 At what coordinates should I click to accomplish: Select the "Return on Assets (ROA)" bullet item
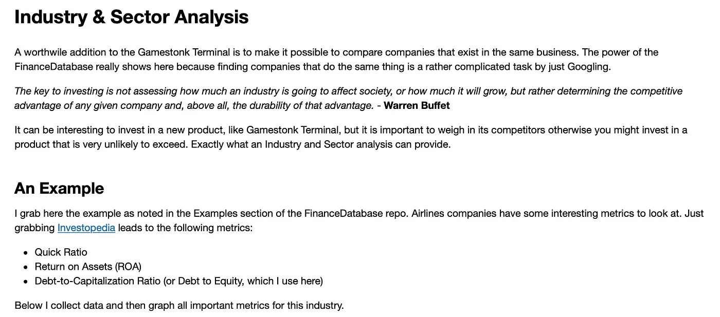87,267
